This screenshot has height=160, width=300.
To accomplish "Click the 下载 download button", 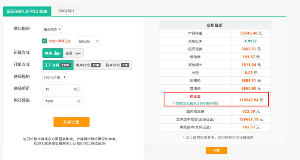I will click(216, 150).
